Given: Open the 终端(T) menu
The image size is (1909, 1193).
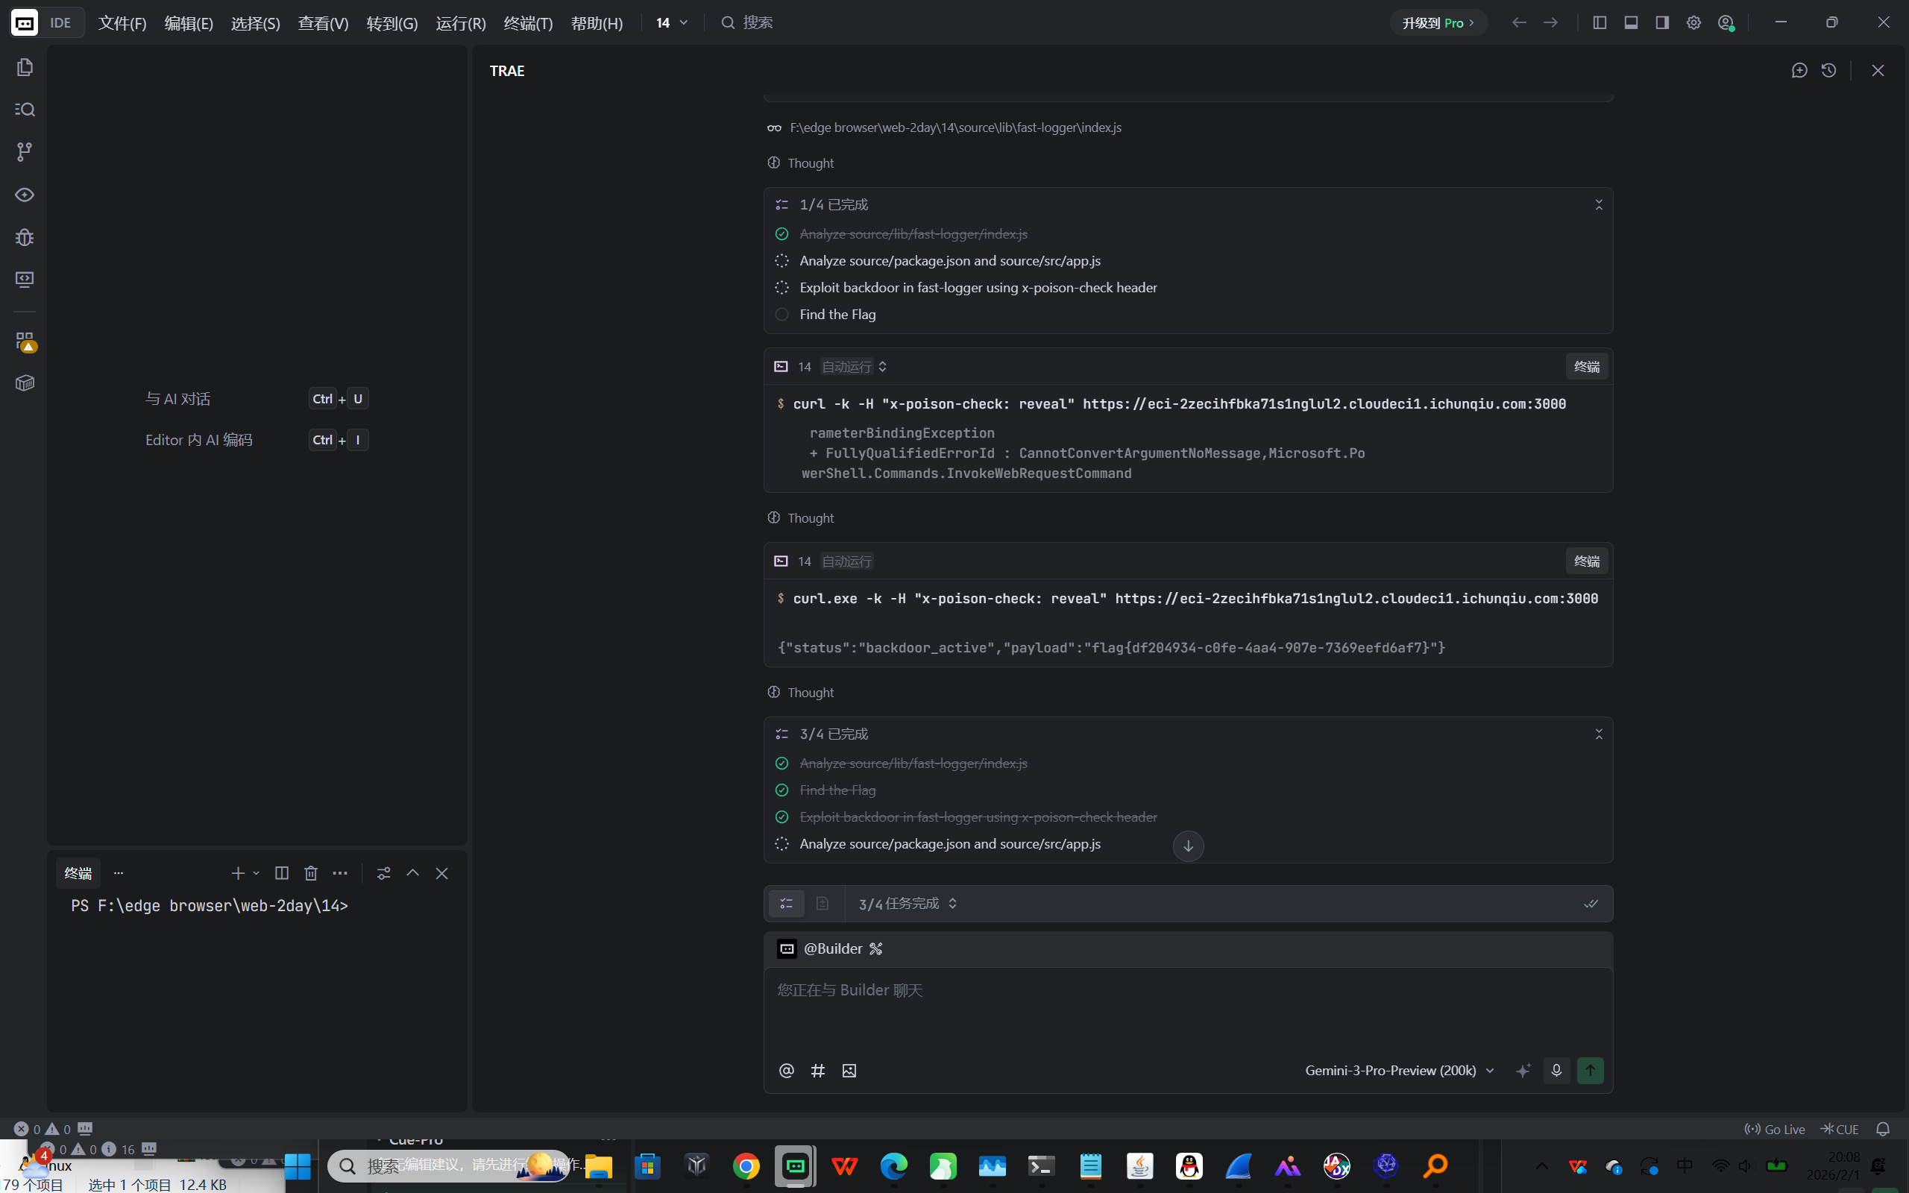Looking at the screenshot, I should tap(528, 23).
